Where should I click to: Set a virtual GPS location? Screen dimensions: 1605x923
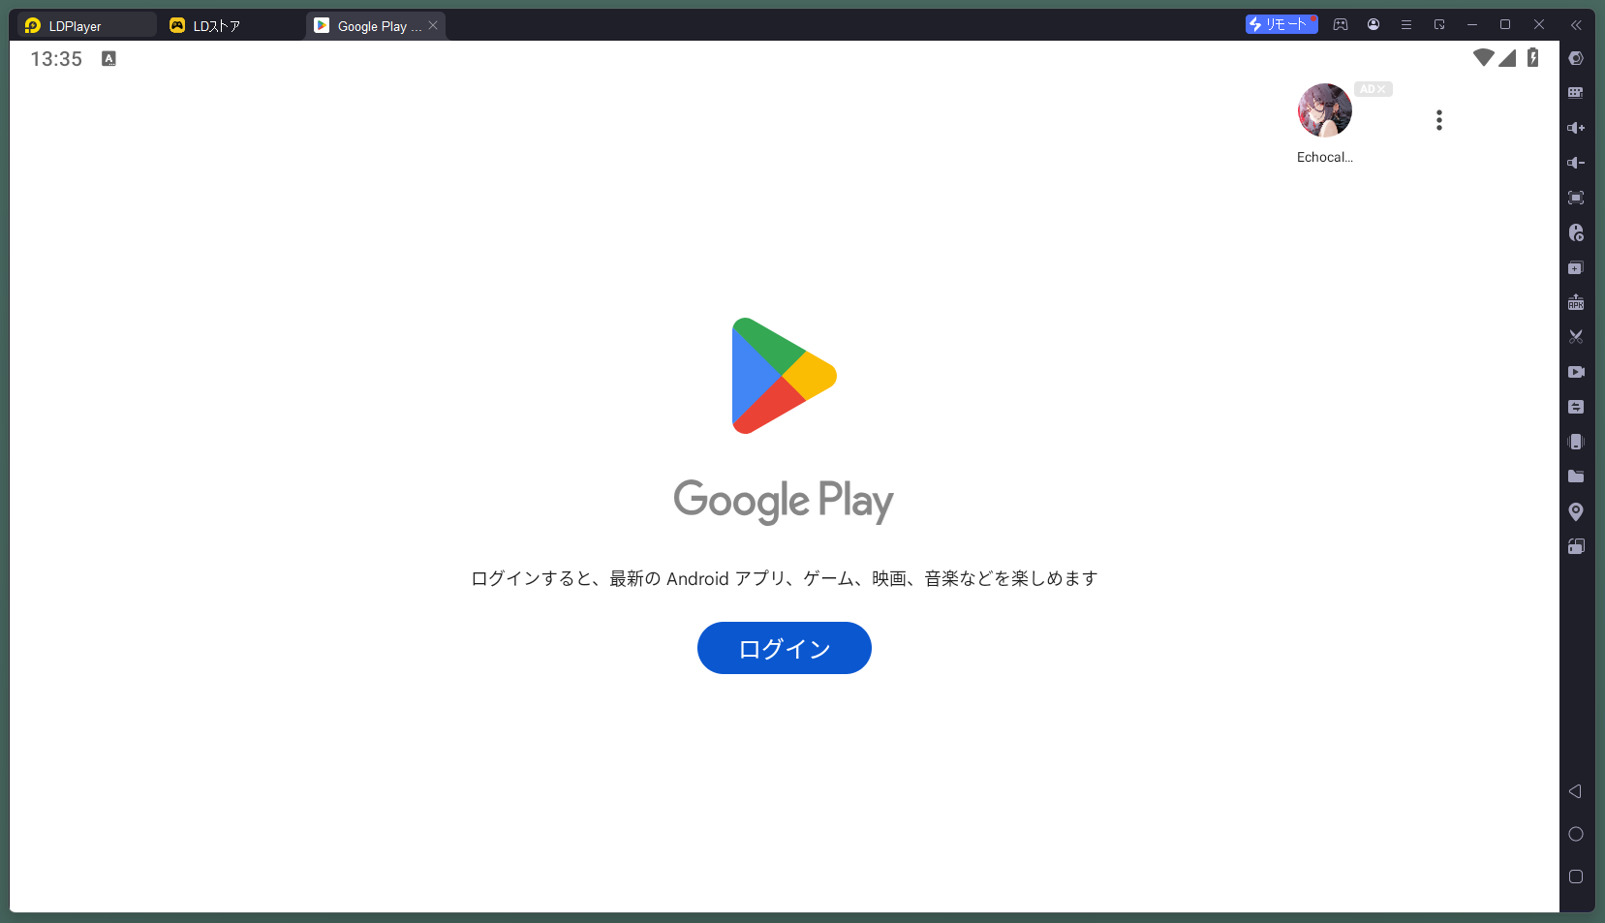coord(1577,510)
